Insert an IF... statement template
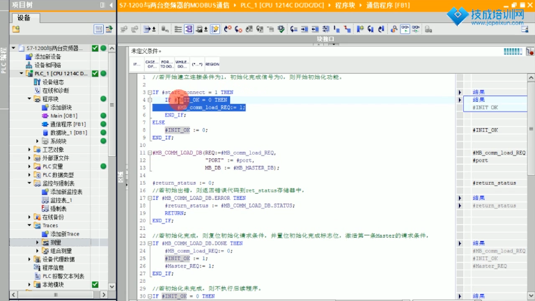Viewport: 535px width, 301px height. tap(137, 64)
